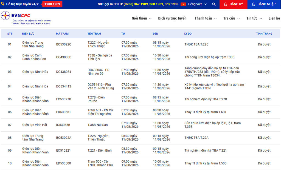Image resolution: width=281 pixels, height=170 pixels.
Task: Click the ĐẾN column header
Action: coord(155,34)
